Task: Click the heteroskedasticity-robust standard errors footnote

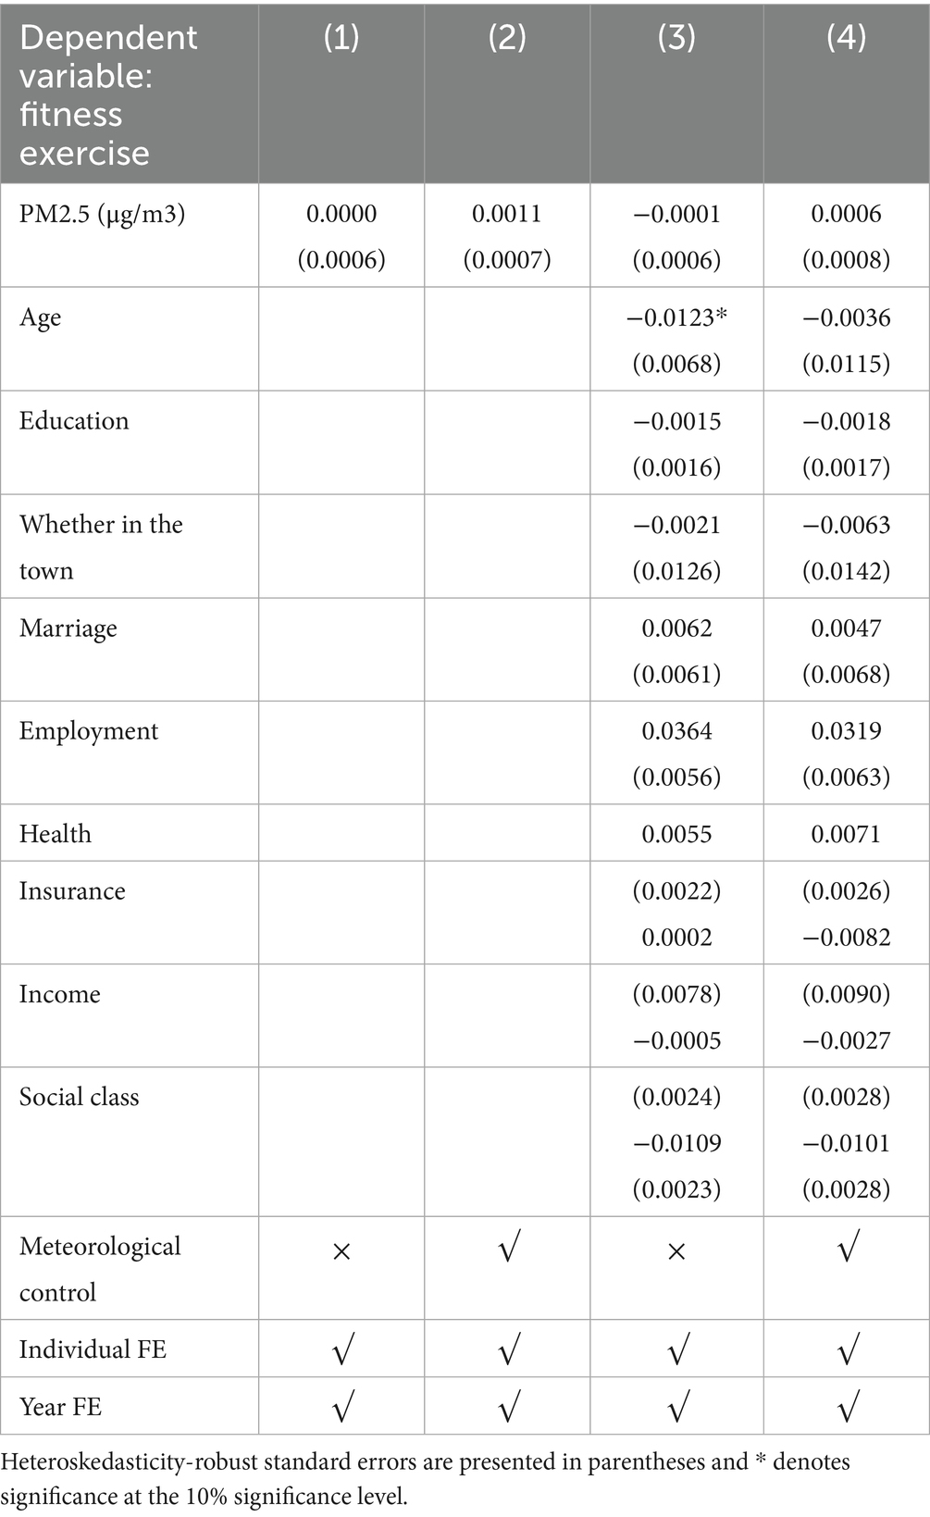Action: [426, 1479]
